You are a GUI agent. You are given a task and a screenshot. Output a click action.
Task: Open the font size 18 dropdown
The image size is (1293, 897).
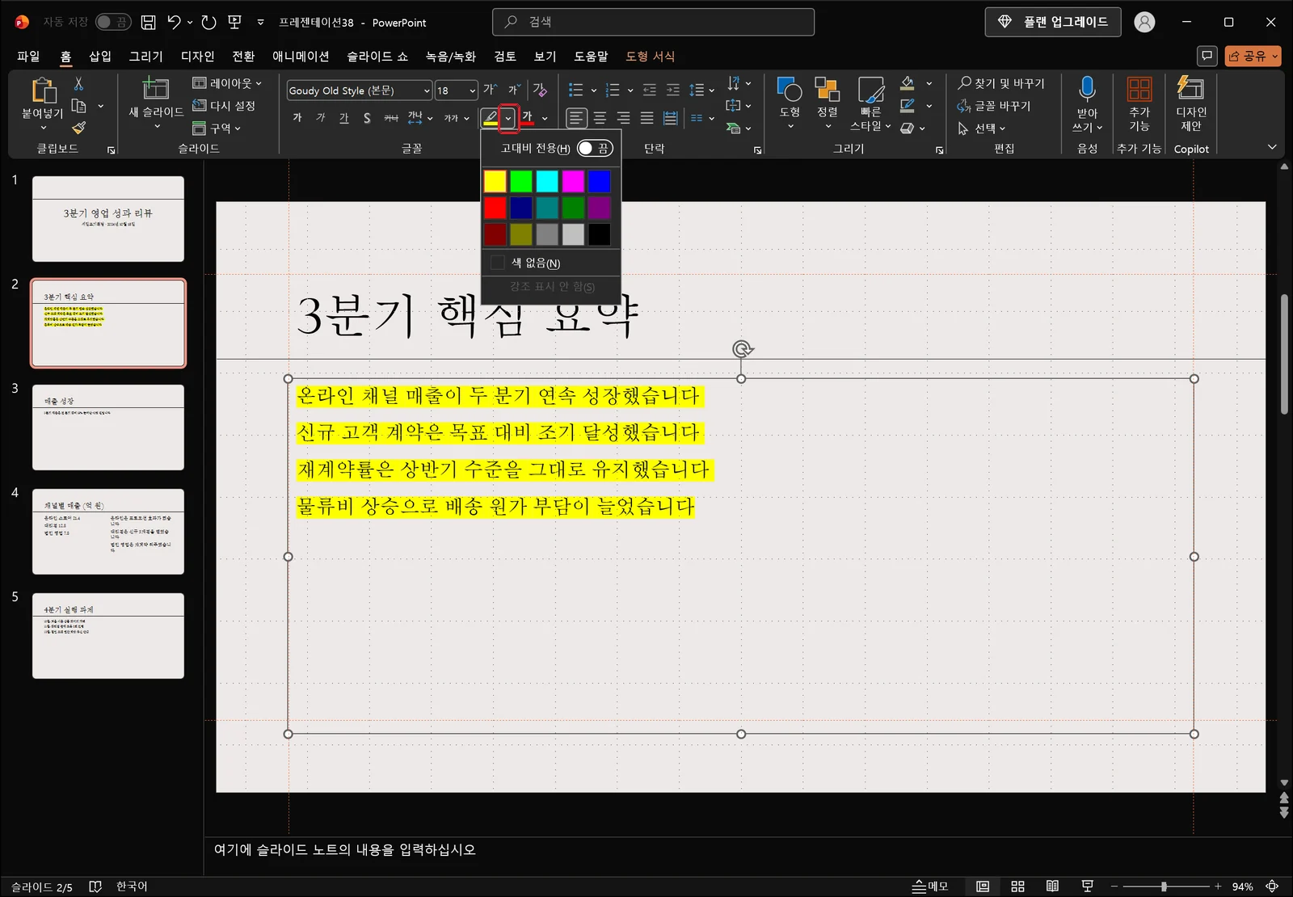click(472, 91)
